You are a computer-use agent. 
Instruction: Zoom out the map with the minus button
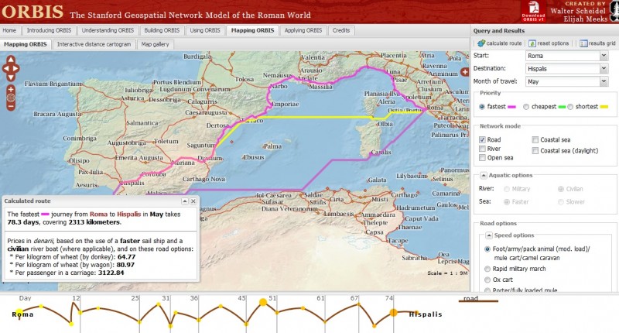pos(11,106)
